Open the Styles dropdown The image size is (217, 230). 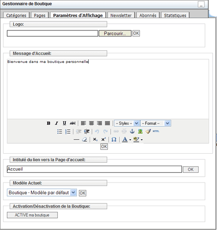[x=127, y=123]
